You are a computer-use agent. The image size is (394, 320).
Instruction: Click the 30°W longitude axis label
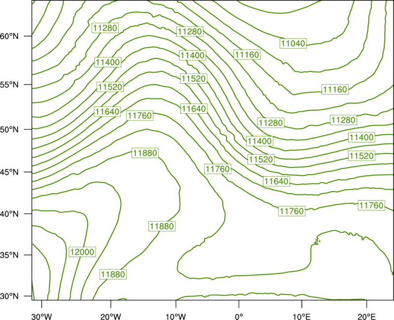coord(42,317)
